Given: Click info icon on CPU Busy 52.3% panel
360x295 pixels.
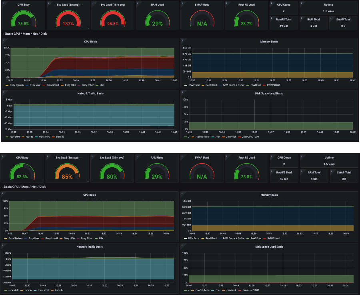Looking at the screenshot, I should [x=2, y=156].
